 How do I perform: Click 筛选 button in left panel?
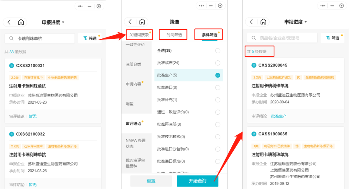pos(90,38)
